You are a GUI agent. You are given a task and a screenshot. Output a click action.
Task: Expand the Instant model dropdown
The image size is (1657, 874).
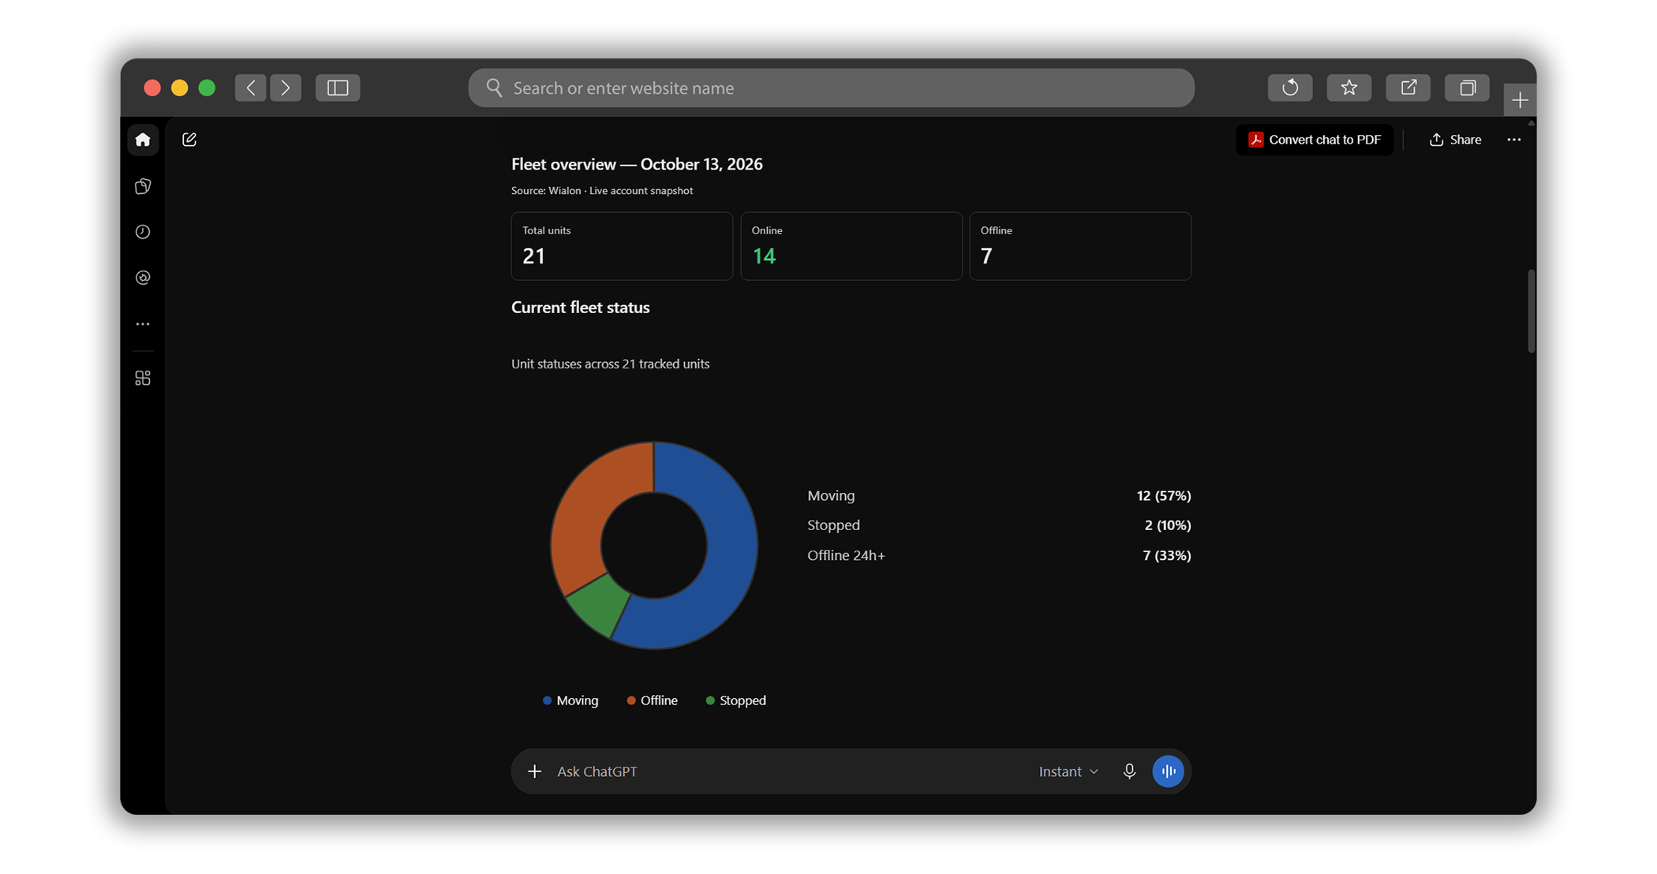(x=1068, y=771)
